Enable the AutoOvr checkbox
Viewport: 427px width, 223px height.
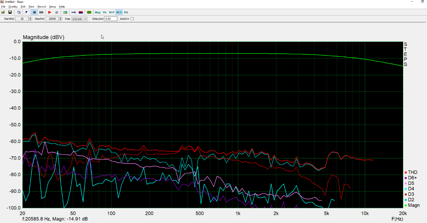[x=132, y=19]
